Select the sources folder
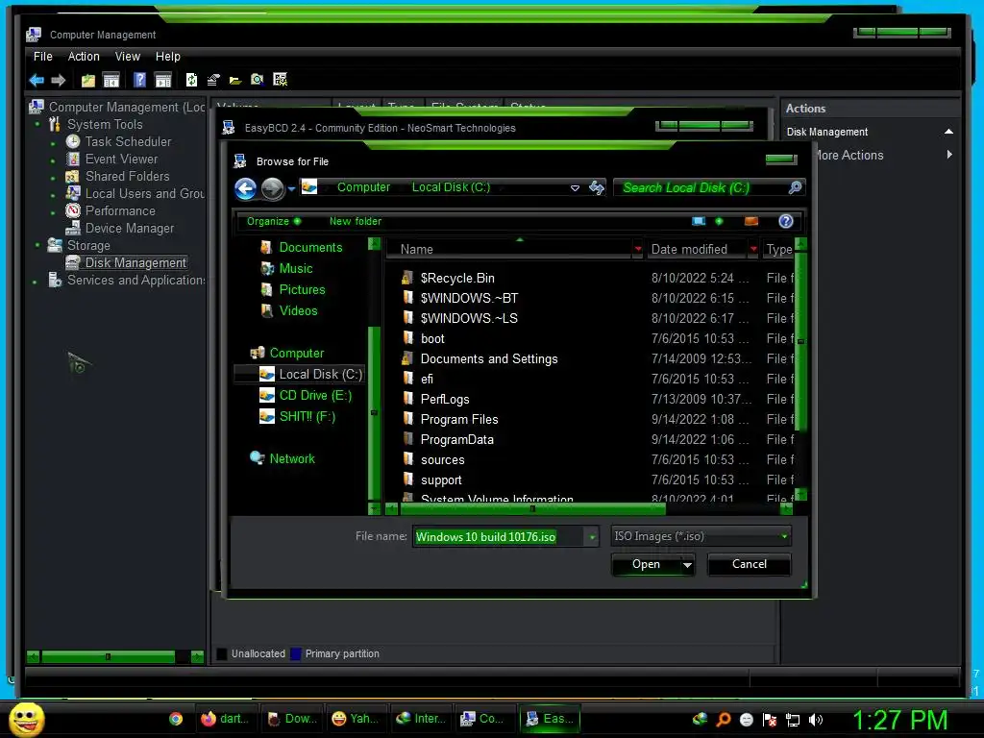The image size is (984, 738). [442, 460]
